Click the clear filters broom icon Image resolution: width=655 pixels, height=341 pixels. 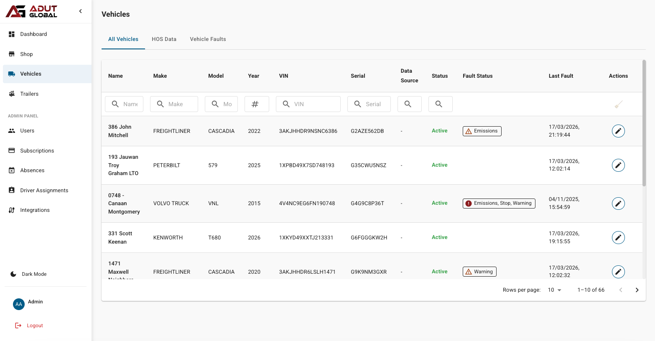tap(618, 104)
